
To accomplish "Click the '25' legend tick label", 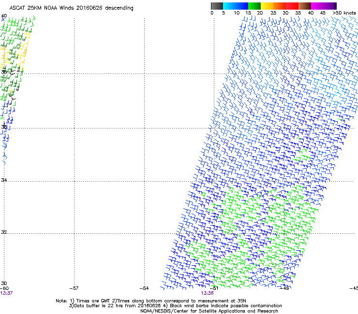I will 273,13.
